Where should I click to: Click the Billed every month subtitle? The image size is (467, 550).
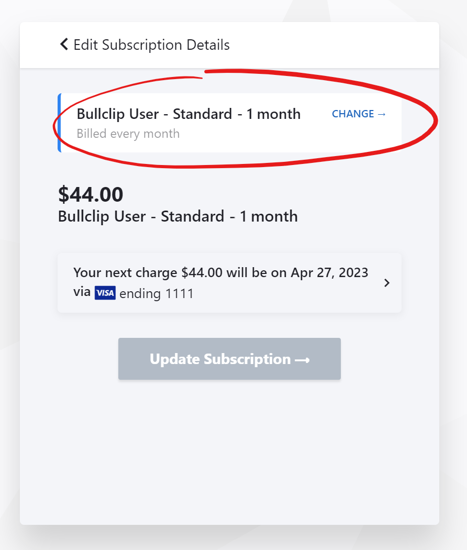click(x=128, y=134)
